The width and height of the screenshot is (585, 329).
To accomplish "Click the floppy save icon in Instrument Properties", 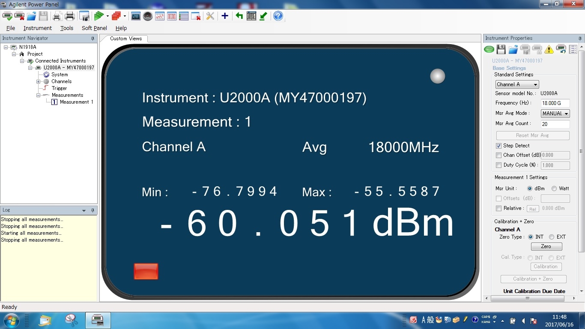I will point(501,49).
